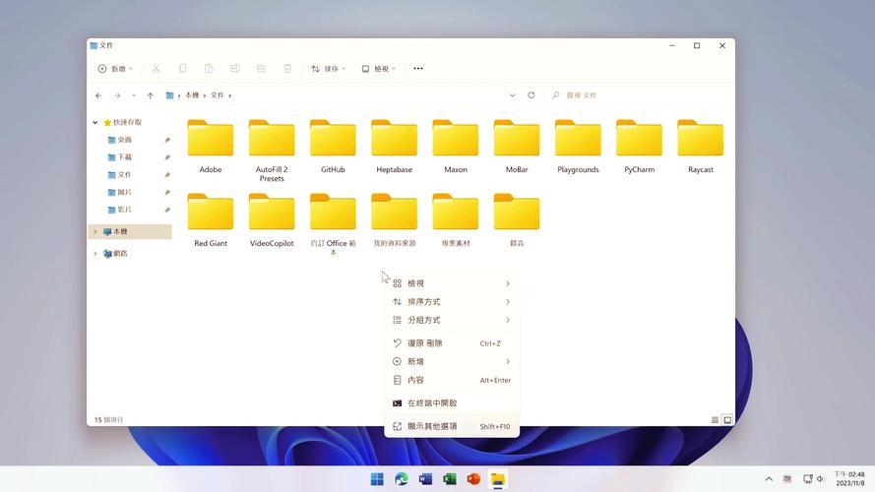Open the Playgrounds folder

578,147
